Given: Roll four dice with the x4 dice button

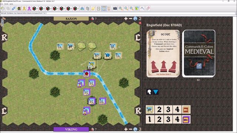Looking at the screenshot, I should [55, 8].
